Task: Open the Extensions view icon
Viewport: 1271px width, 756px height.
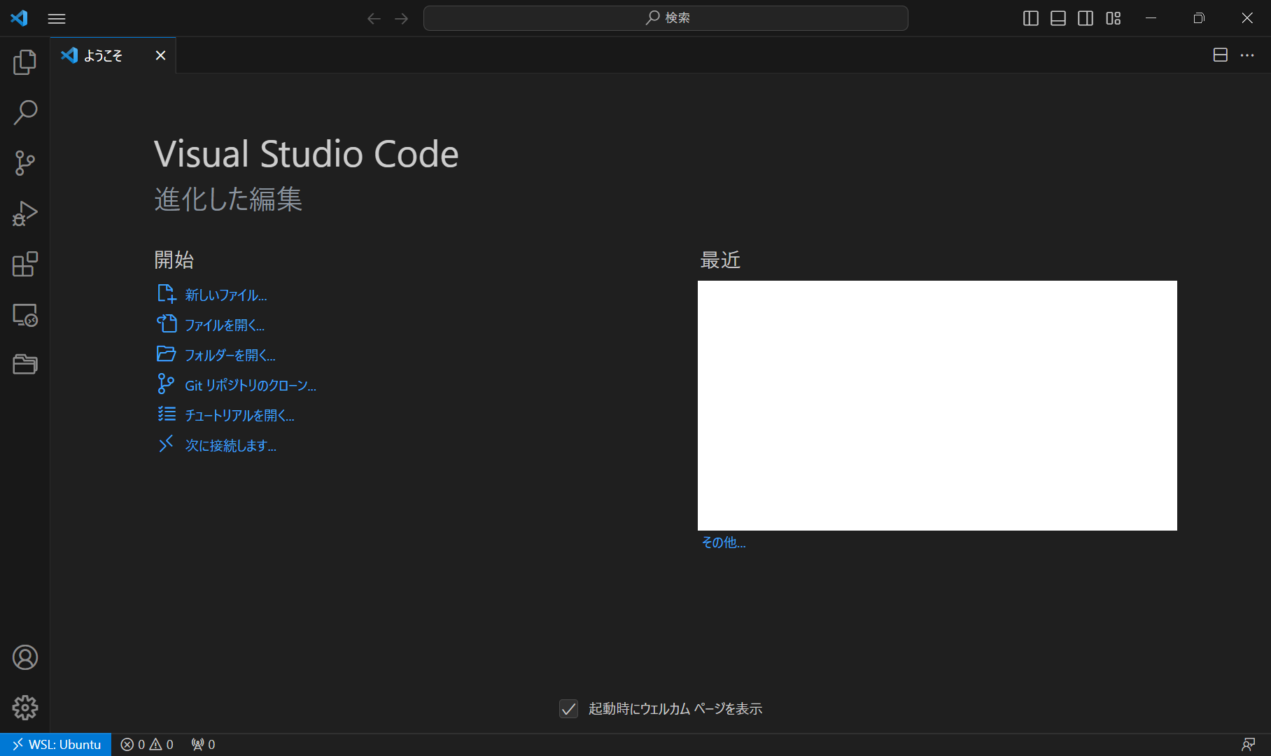Action: (25, 264)
